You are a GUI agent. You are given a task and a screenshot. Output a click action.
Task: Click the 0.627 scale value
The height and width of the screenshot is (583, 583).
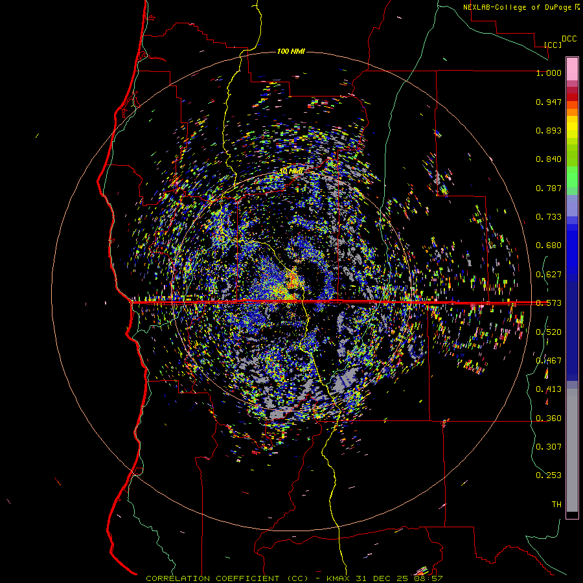click(x=549, y=275)
